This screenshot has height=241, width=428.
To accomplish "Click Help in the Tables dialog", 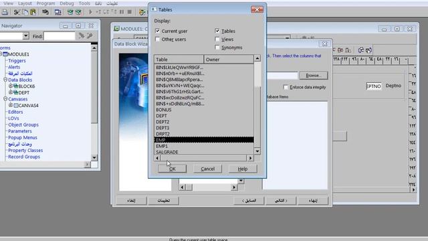I will point(243,169).
